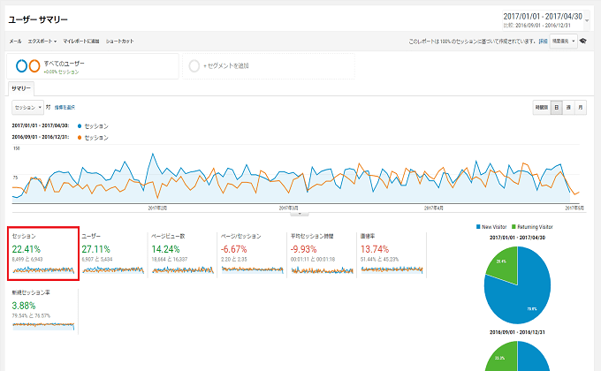This screenshot has width=601, height=371.
Task: Select the サマリー tab
Action: point(21,88)
